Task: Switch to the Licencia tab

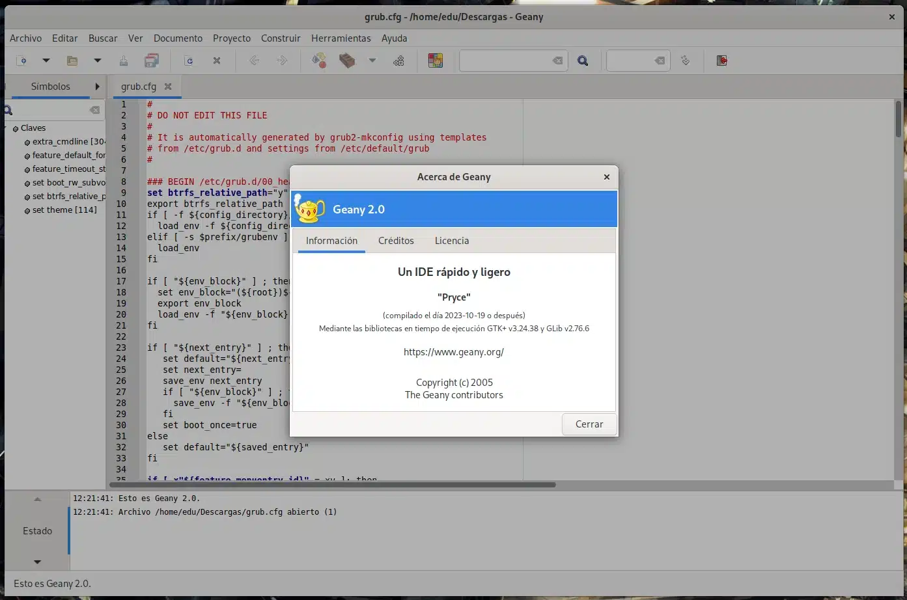Action: (x=451, y=241)
